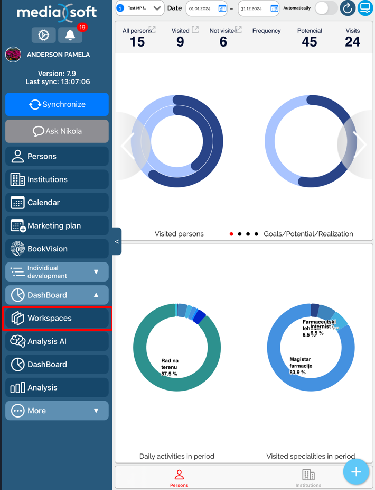Select the first red carousel dot
The width and height of the screenshot is (375, 490).
(231, 234)
